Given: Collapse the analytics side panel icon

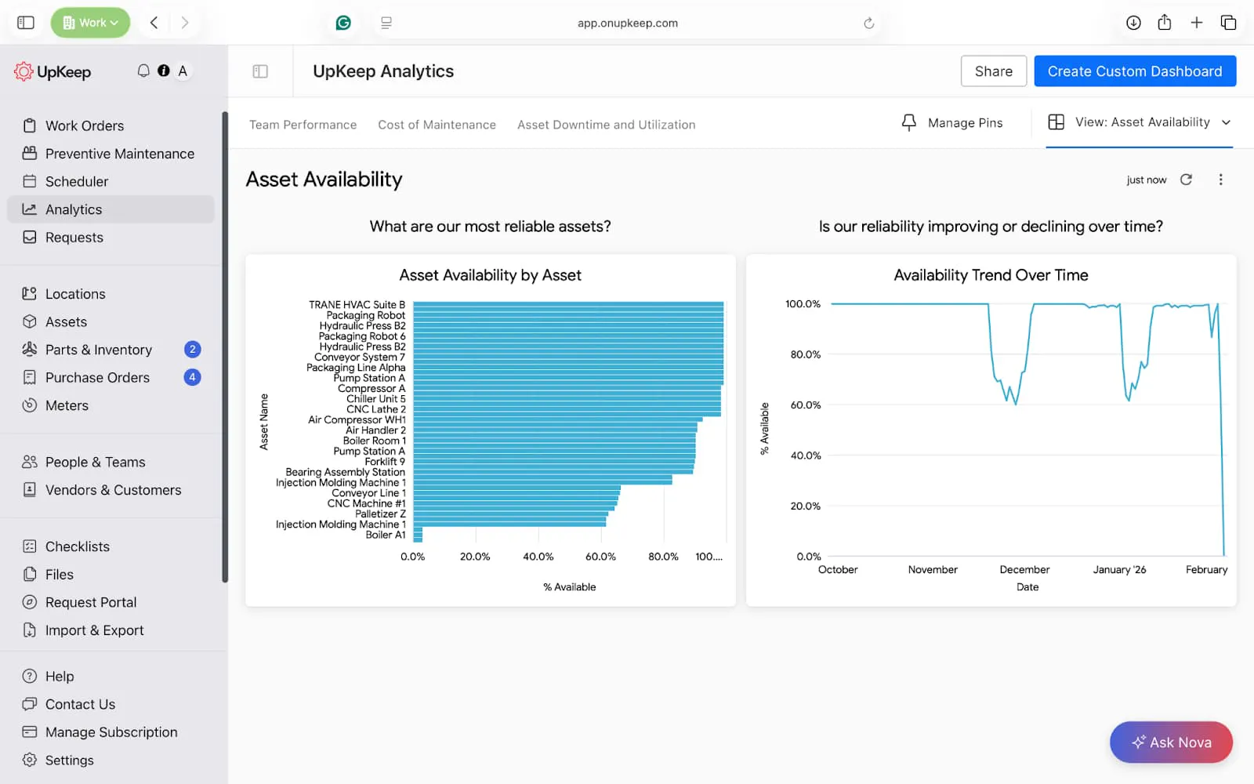Looking at the screenshot, I should (x=260, y=71).
